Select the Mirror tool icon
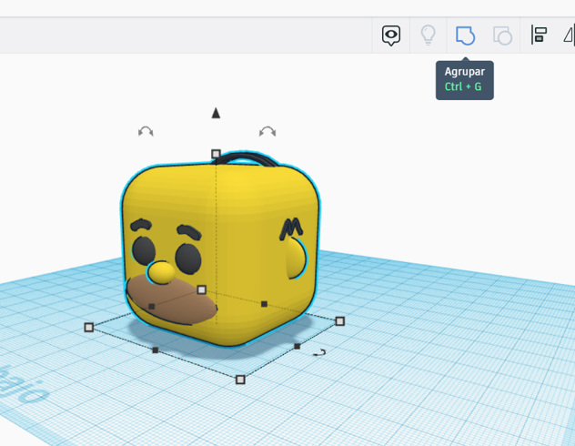The image size is (575, 446). tap(570, 35)
